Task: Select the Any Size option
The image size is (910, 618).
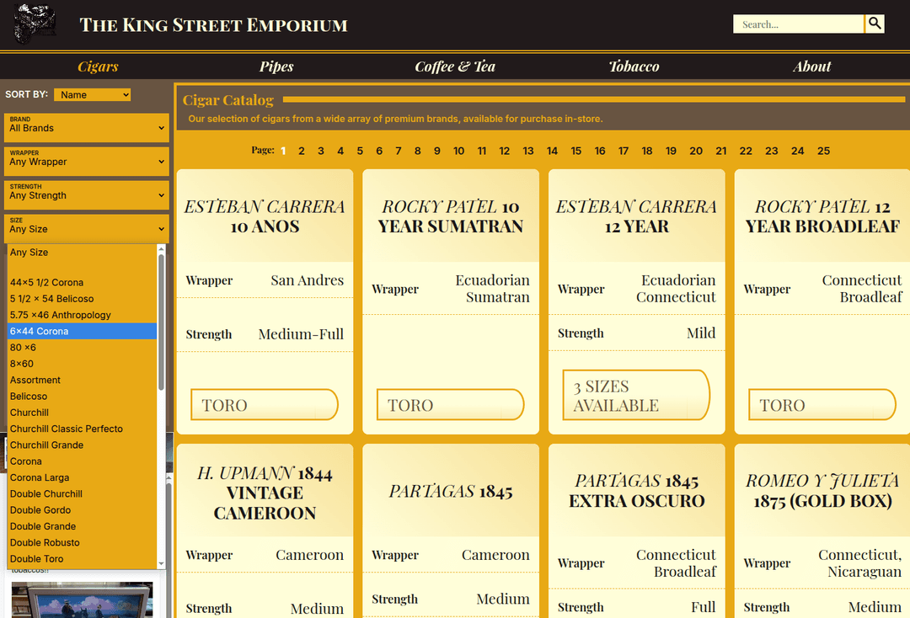Action: (82, 253)
